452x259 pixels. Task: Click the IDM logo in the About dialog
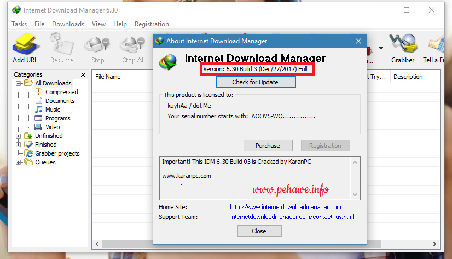click(x=168, y=62)
